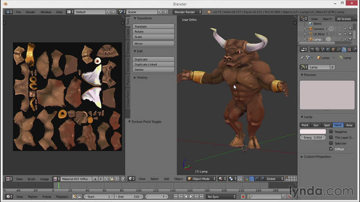Open the Brush menu in image editor
The image size is (360, 202).
(x=32, y=179)
